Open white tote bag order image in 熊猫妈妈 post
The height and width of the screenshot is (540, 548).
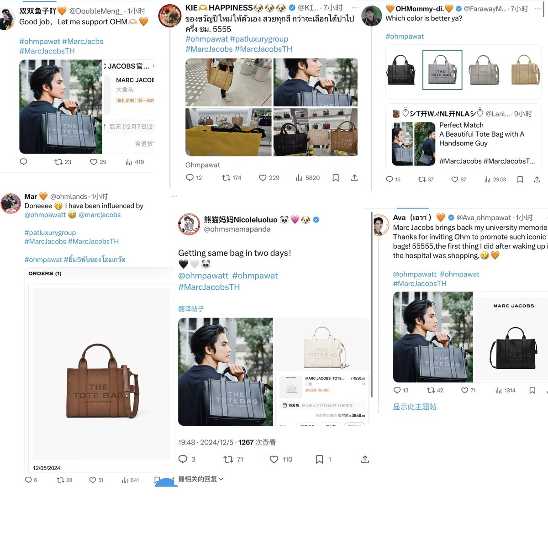tap(322, 346)
